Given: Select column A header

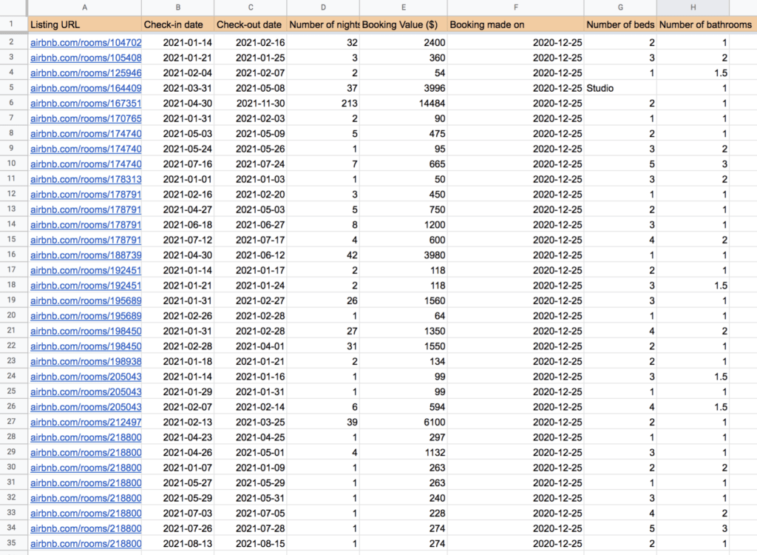Looking at the screenshot, I should click(84, 7).
